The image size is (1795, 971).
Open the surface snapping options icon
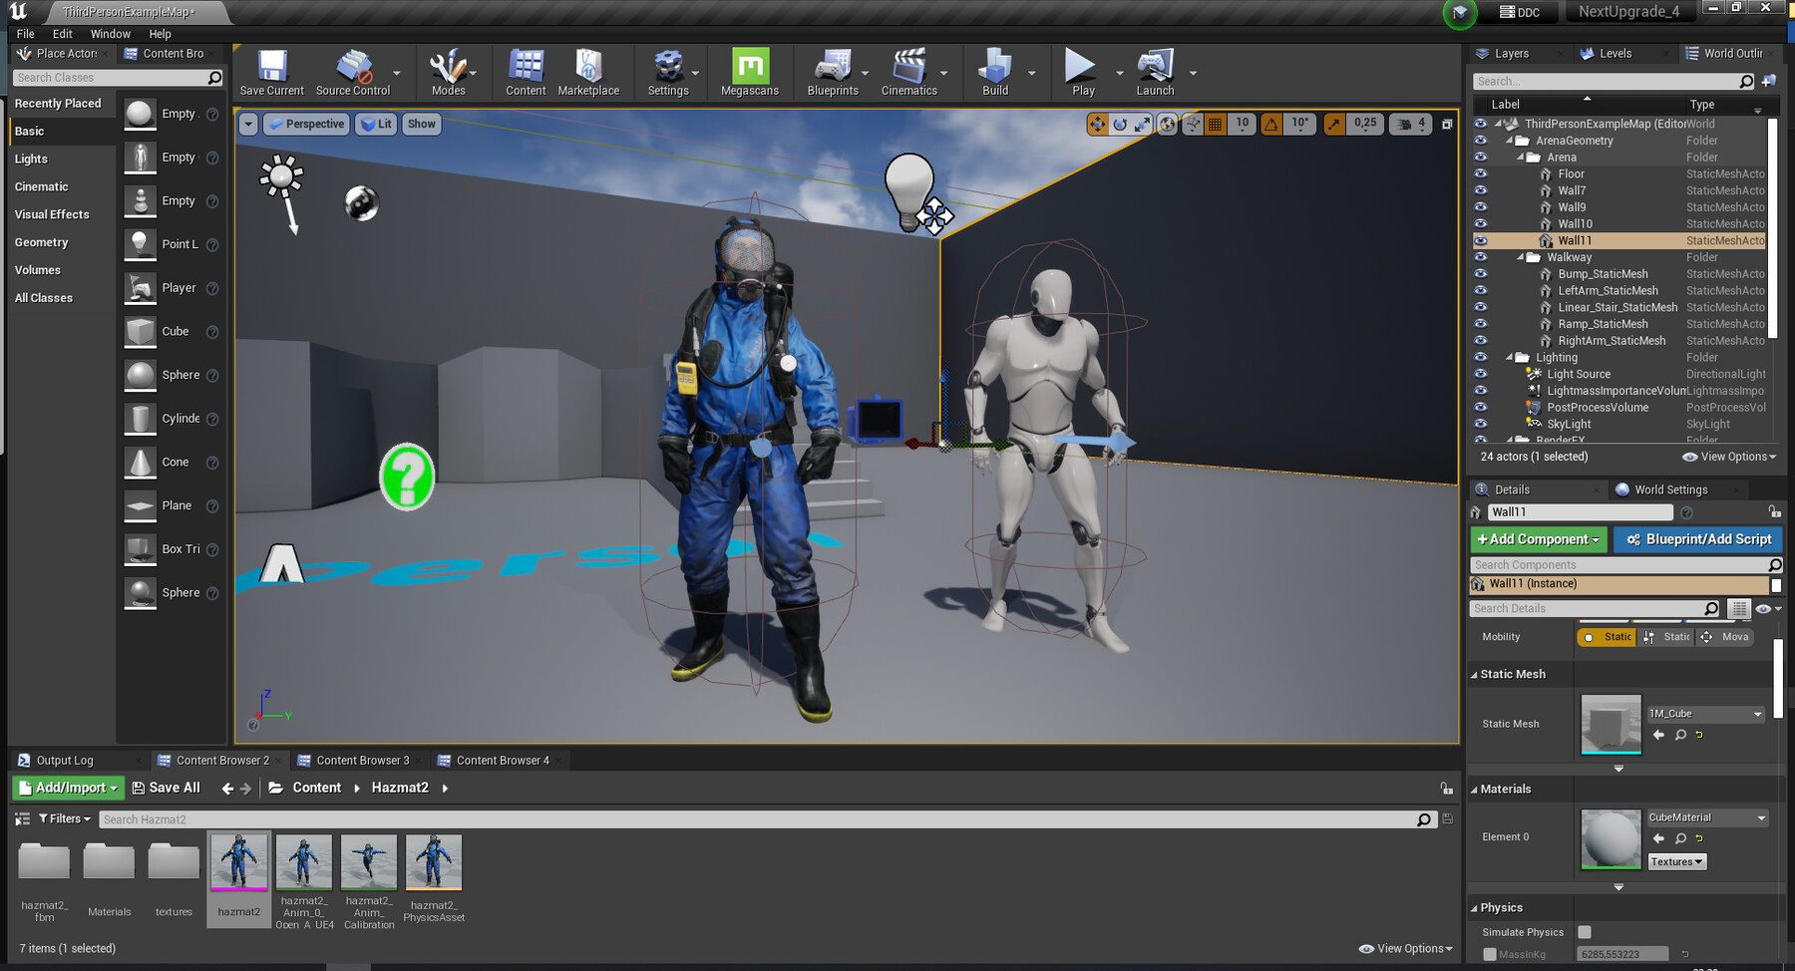[1191, 124]
